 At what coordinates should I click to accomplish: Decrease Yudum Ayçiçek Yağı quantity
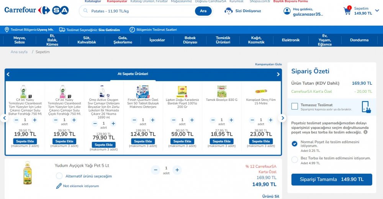click(155, 170)
